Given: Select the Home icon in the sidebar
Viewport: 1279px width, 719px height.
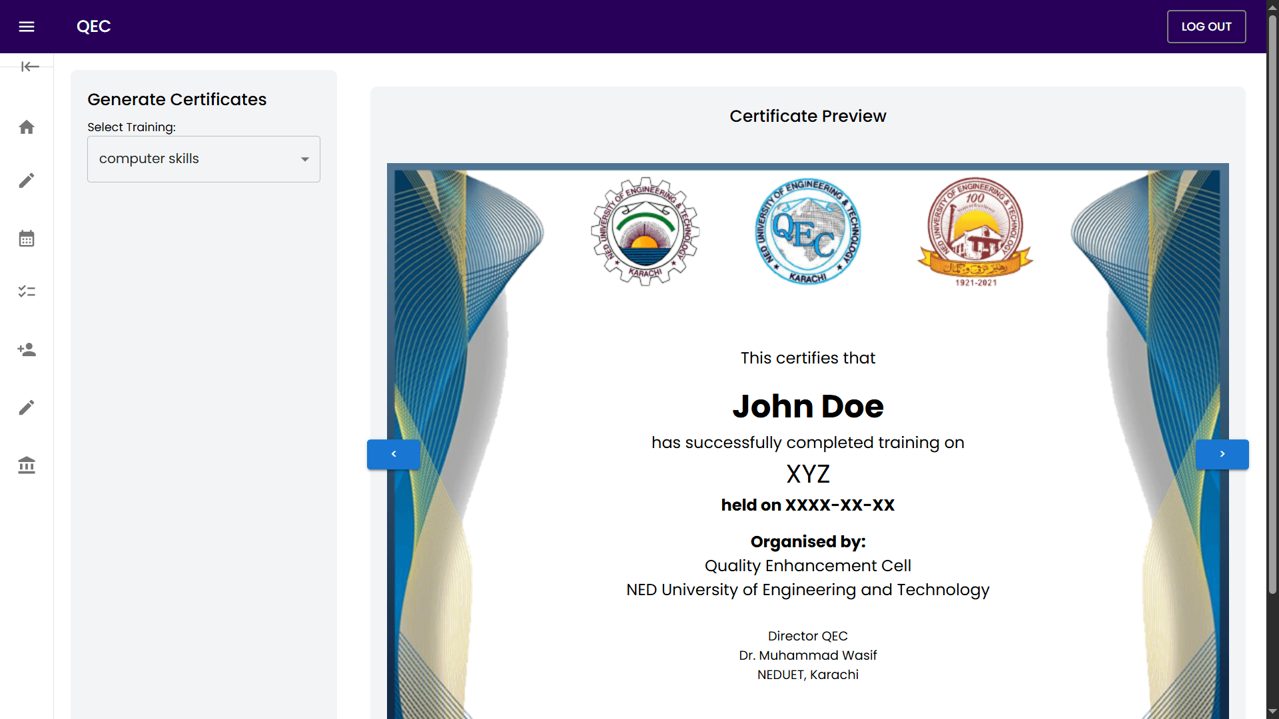Looking at the screenshot, I should 27,126.
